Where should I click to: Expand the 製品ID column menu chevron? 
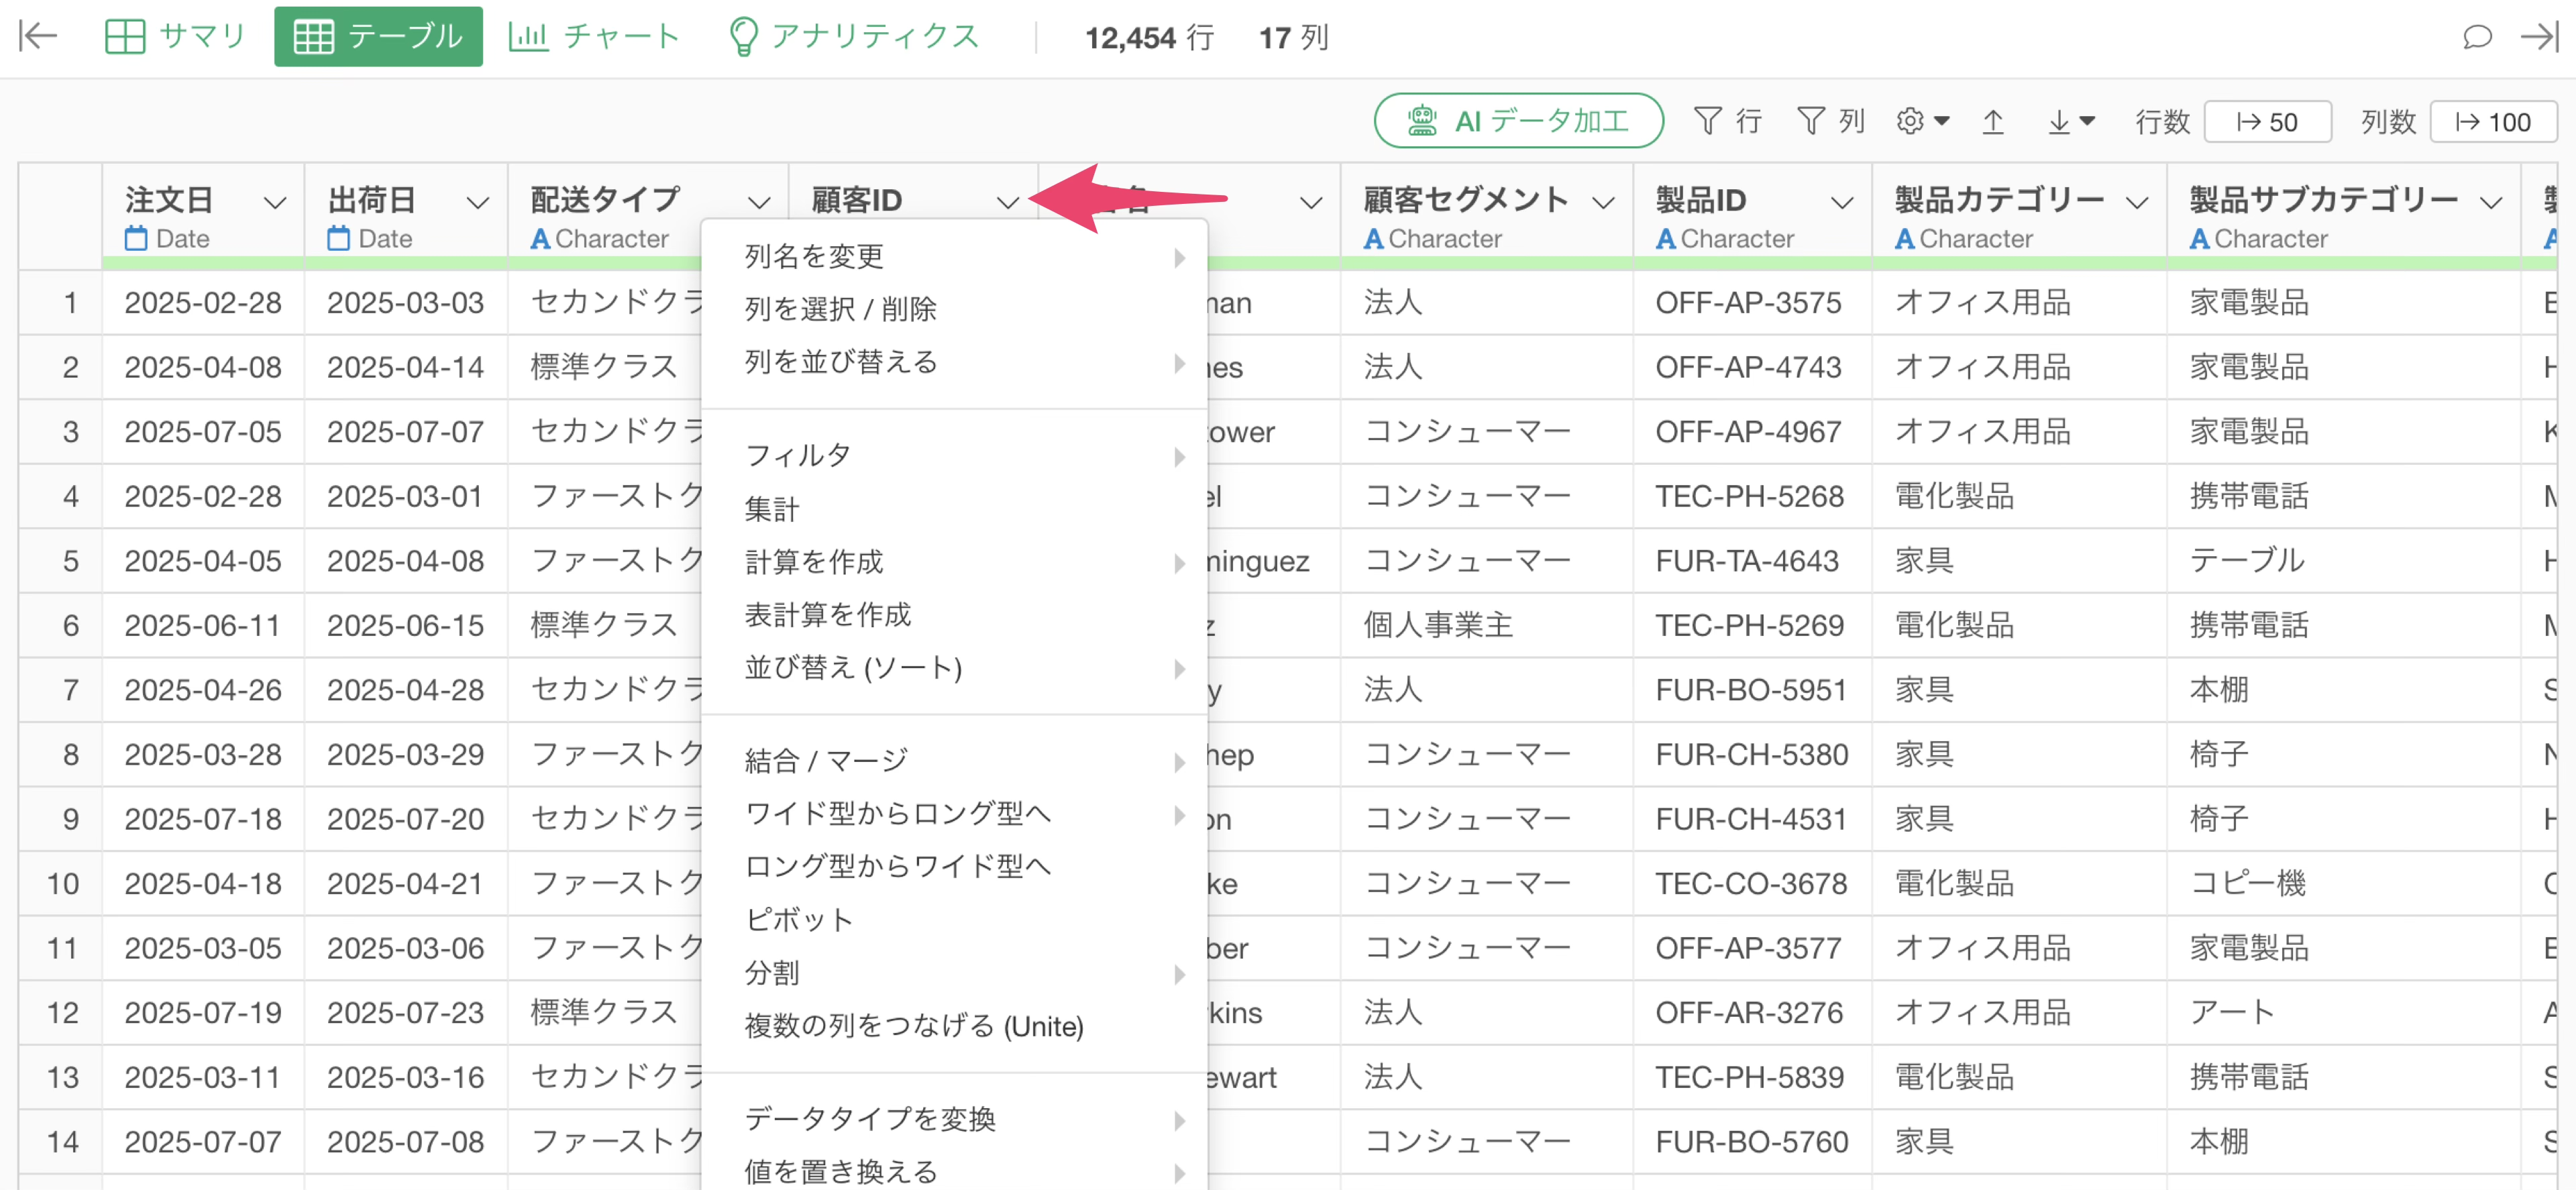click(1842, 202)
